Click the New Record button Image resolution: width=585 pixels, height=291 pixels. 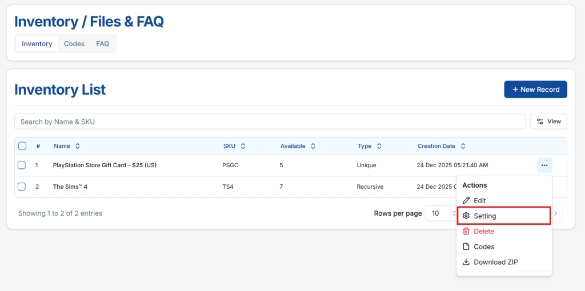(535, 90)
